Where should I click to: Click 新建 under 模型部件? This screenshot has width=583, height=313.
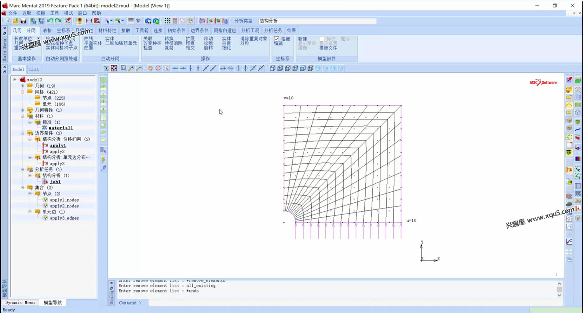coord(303,39)
